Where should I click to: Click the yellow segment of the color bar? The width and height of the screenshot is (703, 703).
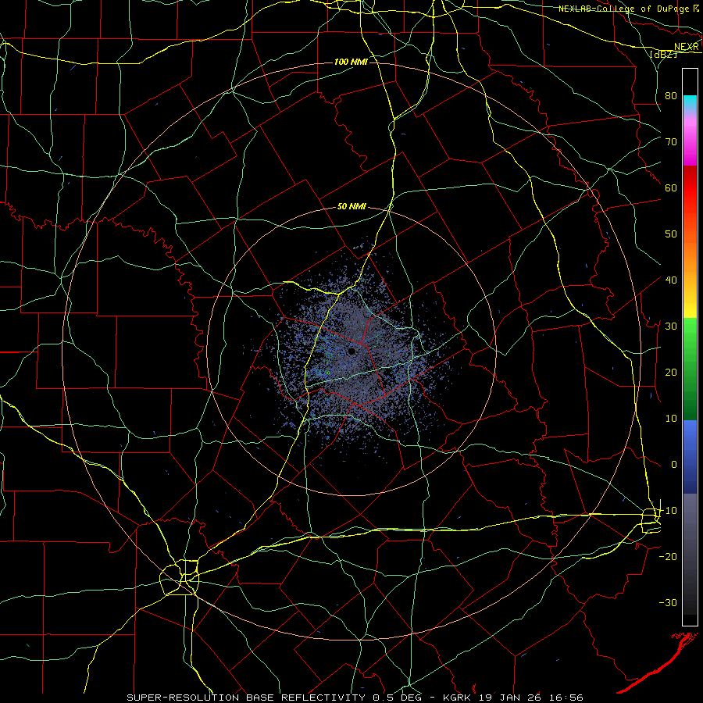tap(690, 305)
